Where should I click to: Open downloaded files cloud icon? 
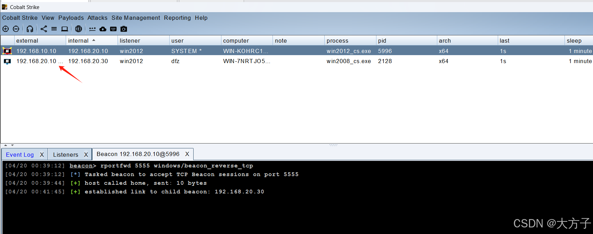[103, 29]
